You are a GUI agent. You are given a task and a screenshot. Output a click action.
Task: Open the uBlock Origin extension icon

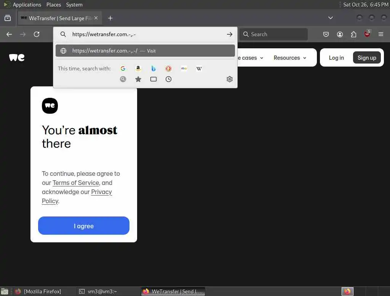(x=367, y=34)
